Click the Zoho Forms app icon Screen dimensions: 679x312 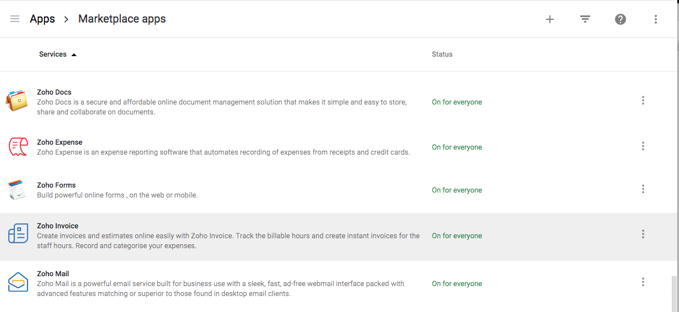[x=17, y=189]
